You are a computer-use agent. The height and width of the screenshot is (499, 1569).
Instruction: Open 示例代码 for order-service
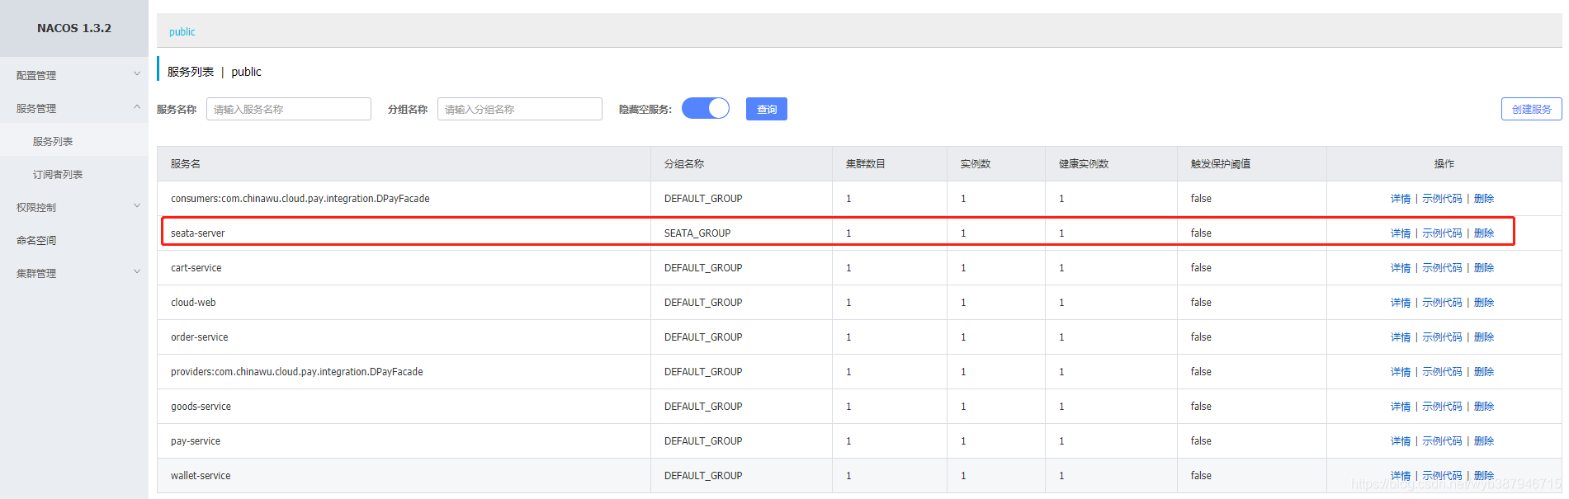pos(1442,337)
